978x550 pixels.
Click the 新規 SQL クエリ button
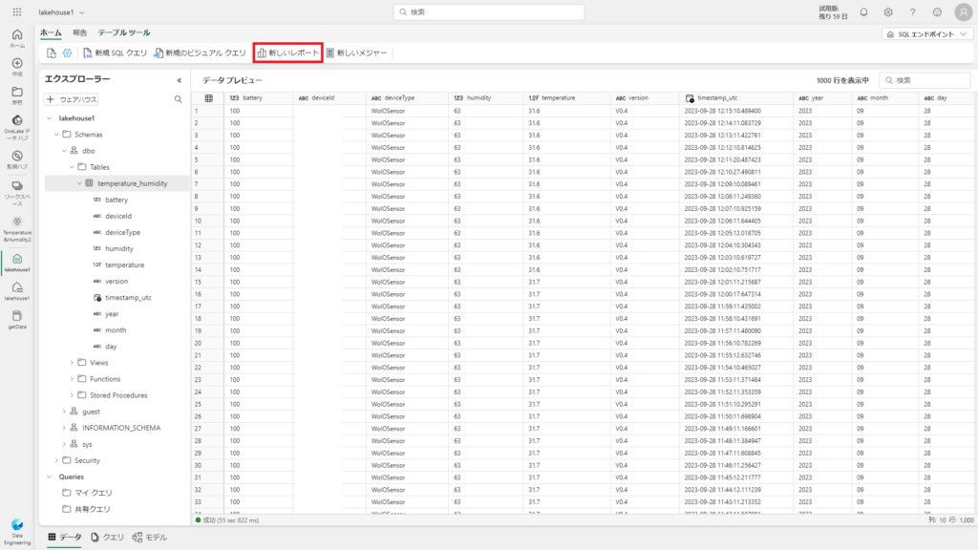coord(115,53)
